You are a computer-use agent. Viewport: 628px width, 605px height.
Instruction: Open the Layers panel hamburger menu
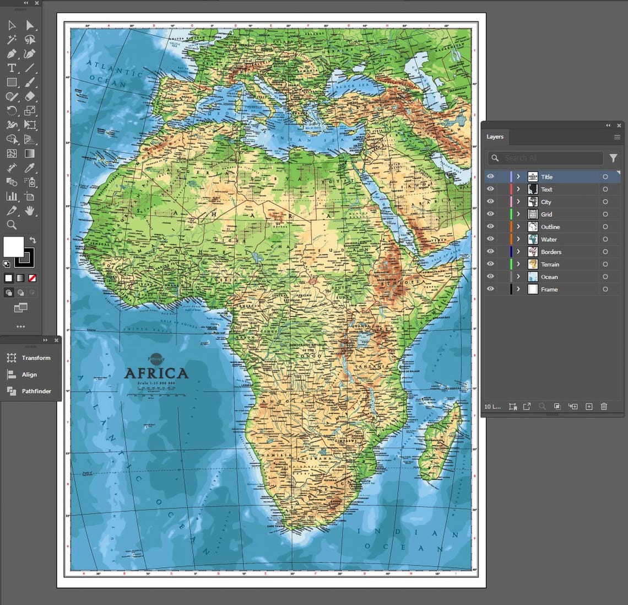(x=617, y=137)
